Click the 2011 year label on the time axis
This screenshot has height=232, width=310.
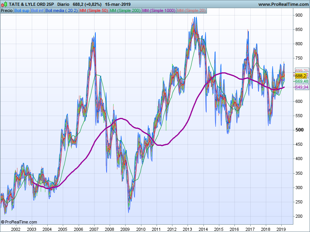point(156,229)
